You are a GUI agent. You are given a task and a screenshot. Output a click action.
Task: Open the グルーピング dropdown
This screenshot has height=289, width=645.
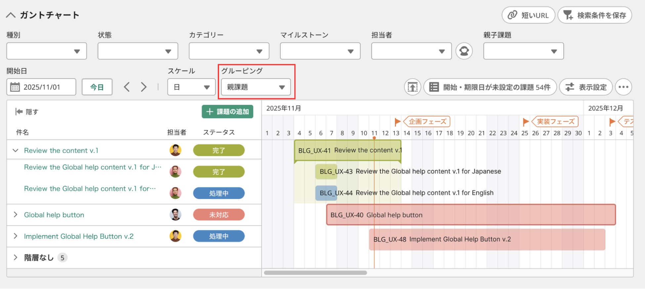tap(256, 87)
